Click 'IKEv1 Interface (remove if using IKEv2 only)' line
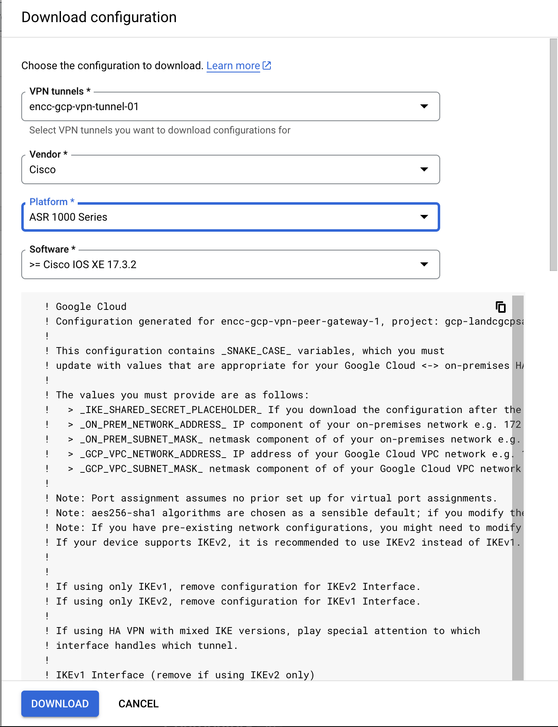558x727 pixels. 180,675
